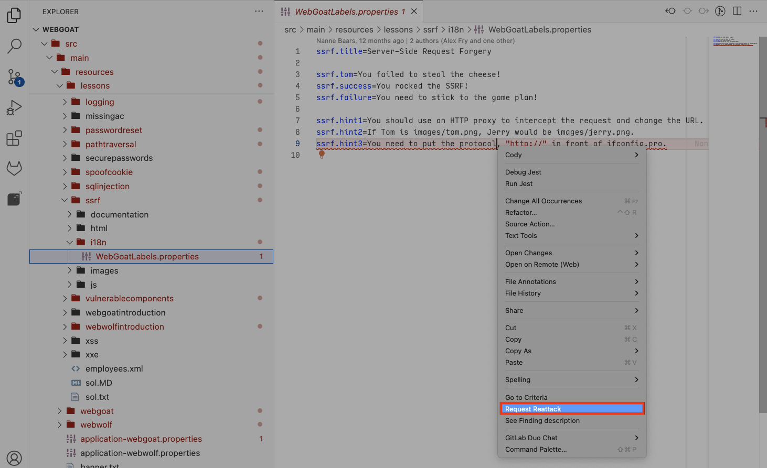Screen dimensions: 767x468
Task: Open the Accounts icon at bottom
Action: tap(14, 459)
